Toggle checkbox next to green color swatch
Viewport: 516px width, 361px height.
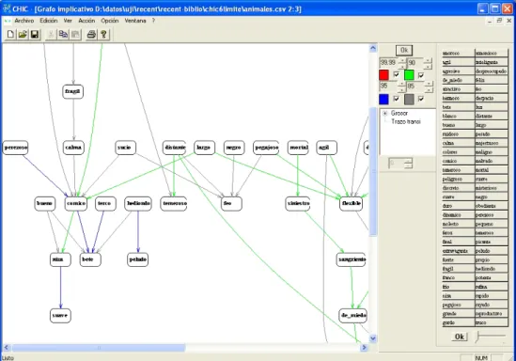(421, 75)
